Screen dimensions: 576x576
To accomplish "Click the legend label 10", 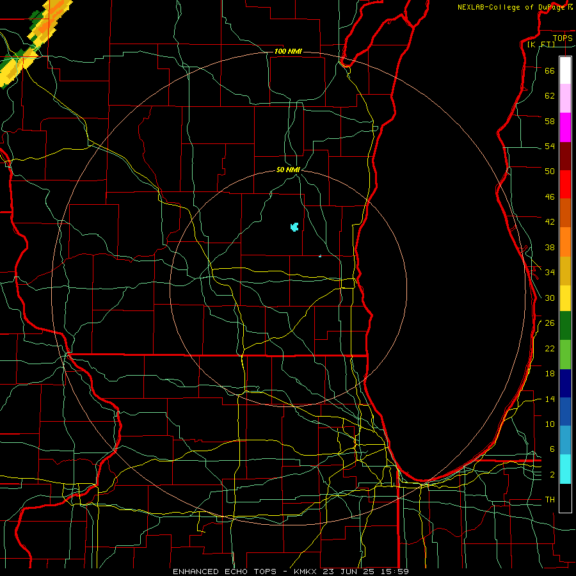I will click(x=550, y=424).
